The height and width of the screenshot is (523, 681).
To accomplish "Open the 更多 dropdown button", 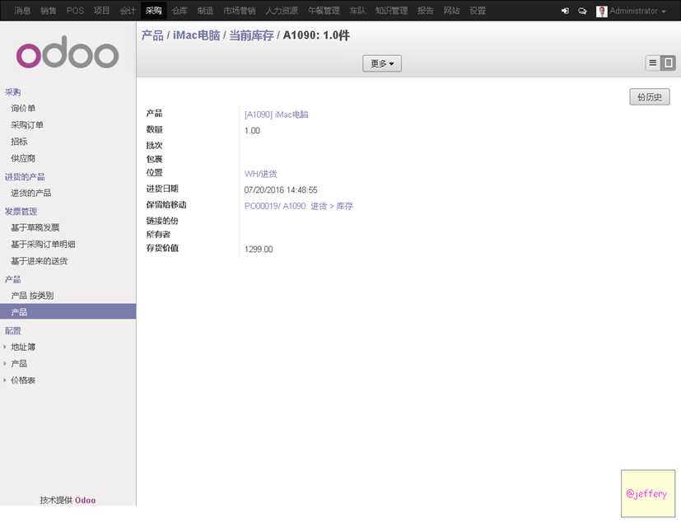I will [382, 63].
